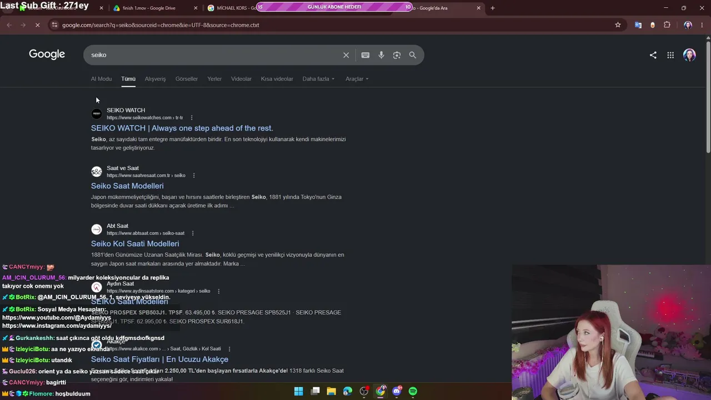Open the Seiko Saat Modelleri result link
This screenshot has height=400, width=711.
tap(127, 186)
